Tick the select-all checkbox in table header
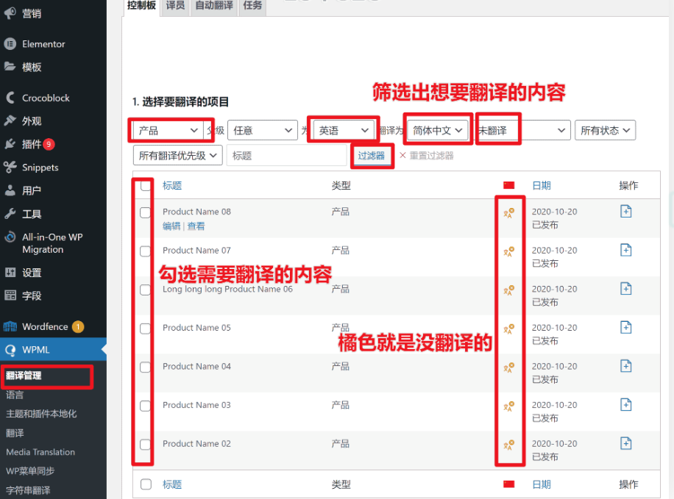The width and height of the screenshot is (674, 499). 146,185
